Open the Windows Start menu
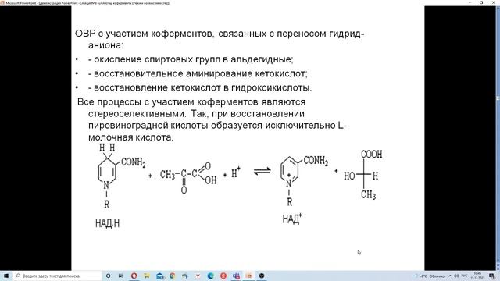The width and height of the screenshot is (500, 281). point(5,276)
